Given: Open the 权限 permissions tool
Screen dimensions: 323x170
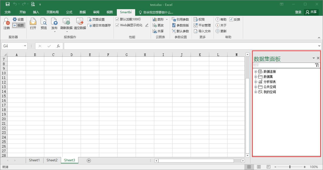Looking at the screenshot, I should (199, 19).
